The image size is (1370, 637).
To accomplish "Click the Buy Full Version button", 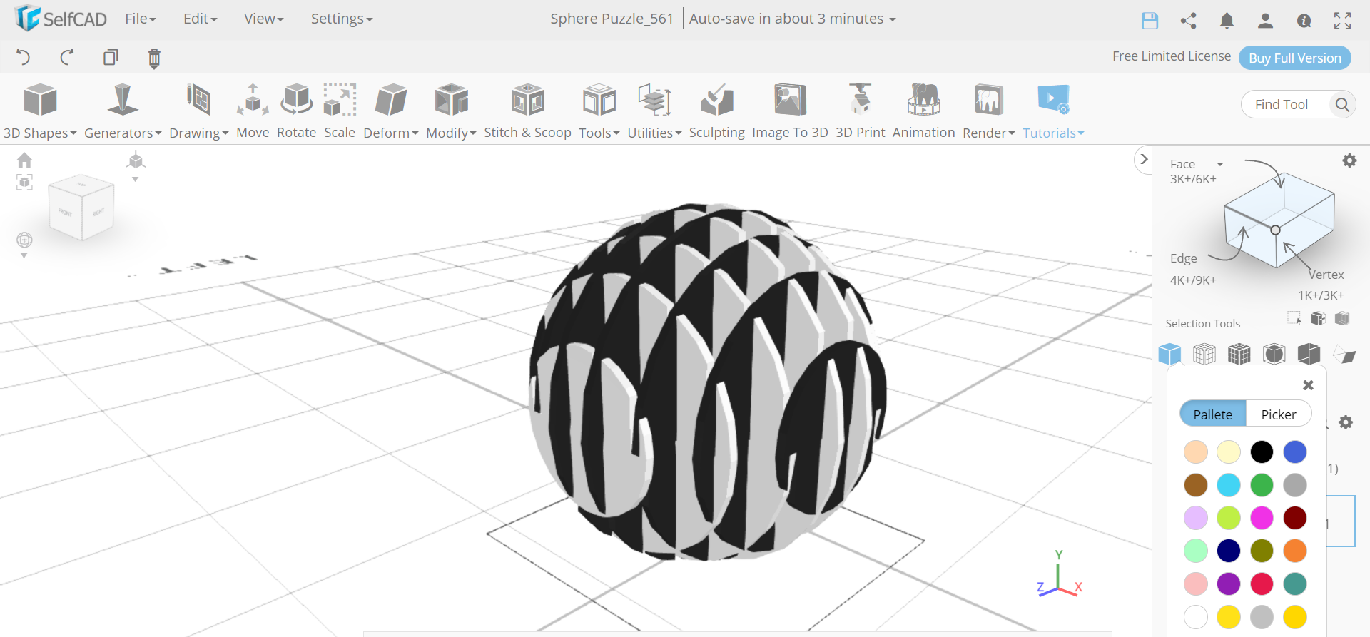I will (1294, 58).
